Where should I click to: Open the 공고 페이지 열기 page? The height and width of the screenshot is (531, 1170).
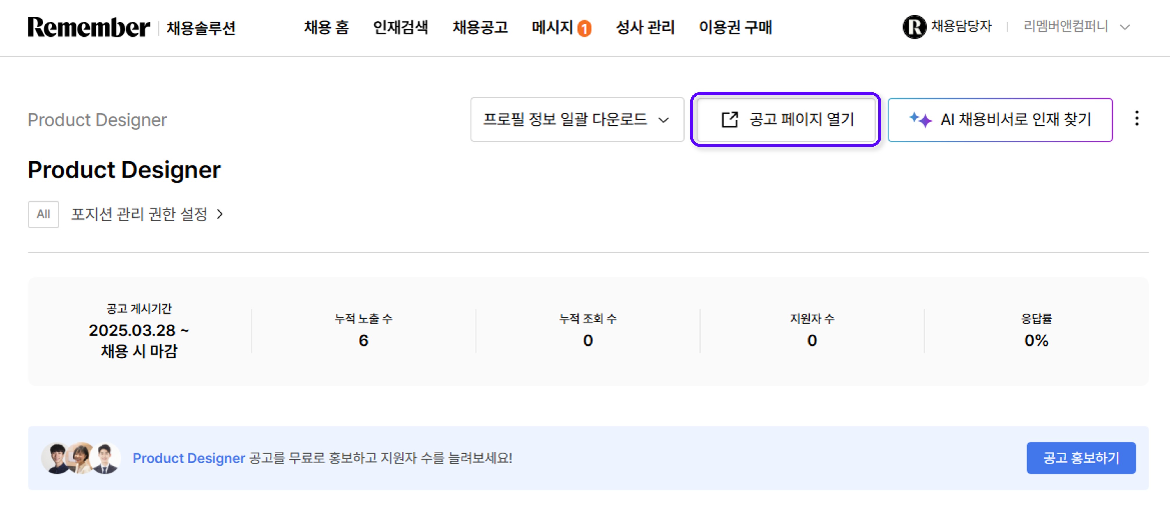(x=786, y=119)
